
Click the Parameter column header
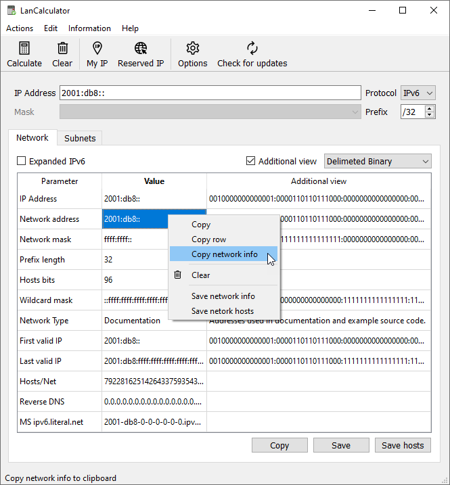pos(60,181)
